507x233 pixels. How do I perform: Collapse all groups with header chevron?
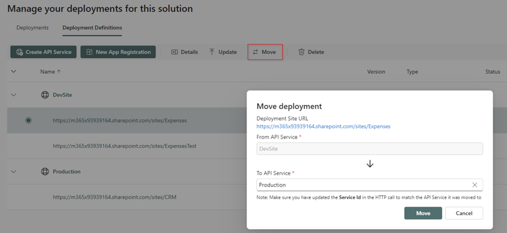coord(14,71)
